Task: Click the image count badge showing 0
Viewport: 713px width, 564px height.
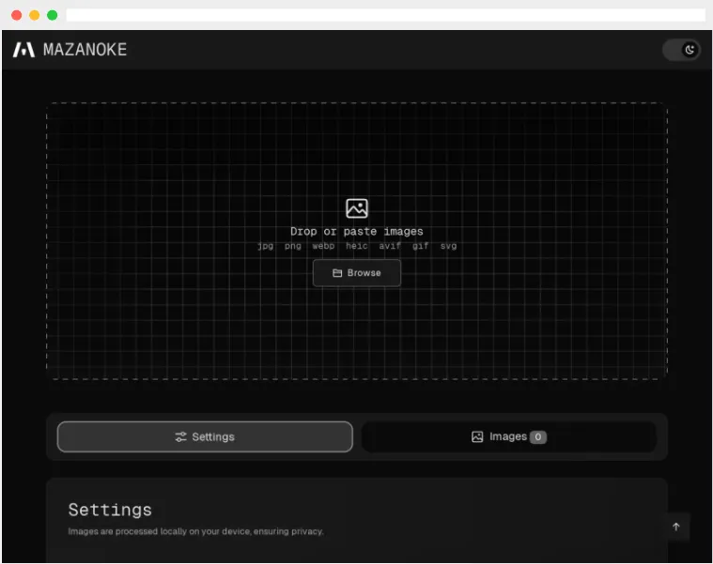Action: (x=537, y=437)
